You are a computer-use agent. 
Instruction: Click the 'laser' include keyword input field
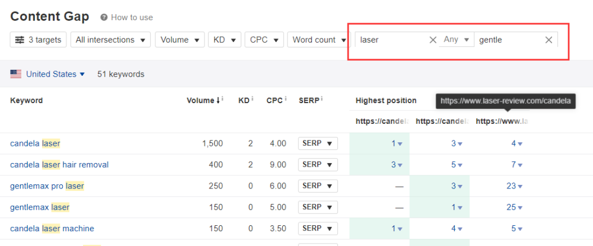tap(391, 40)
